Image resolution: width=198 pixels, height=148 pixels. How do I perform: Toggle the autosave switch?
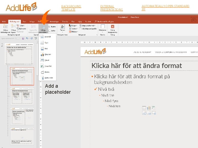point(17,38)
